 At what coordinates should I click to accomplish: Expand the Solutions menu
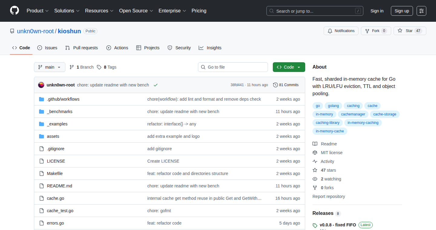pos(67,11)
